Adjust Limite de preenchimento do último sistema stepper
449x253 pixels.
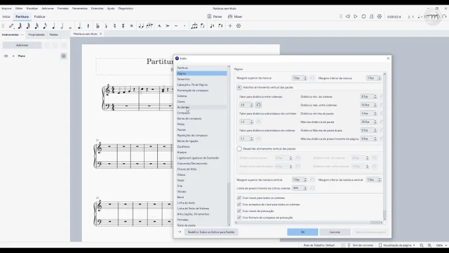[x=305, y=188]
